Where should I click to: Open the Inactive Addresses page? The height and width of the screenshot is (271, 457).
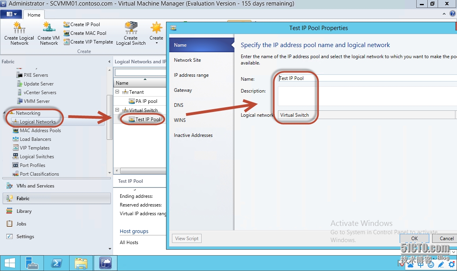202,135
